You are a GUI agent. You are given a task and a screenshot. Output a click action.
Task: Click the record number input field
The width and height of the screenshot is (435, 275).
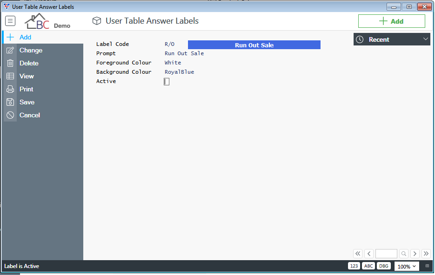[386, 253]
